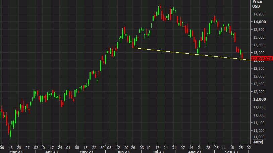Click the 31 date label in July
Image resolution: width=273 pixels, height=153 pixels.
point(174,148)
